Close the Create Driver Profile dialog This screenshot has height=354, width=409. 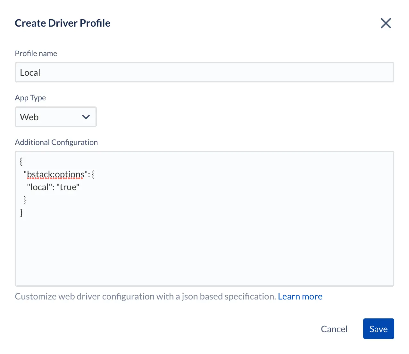point(386,23)
